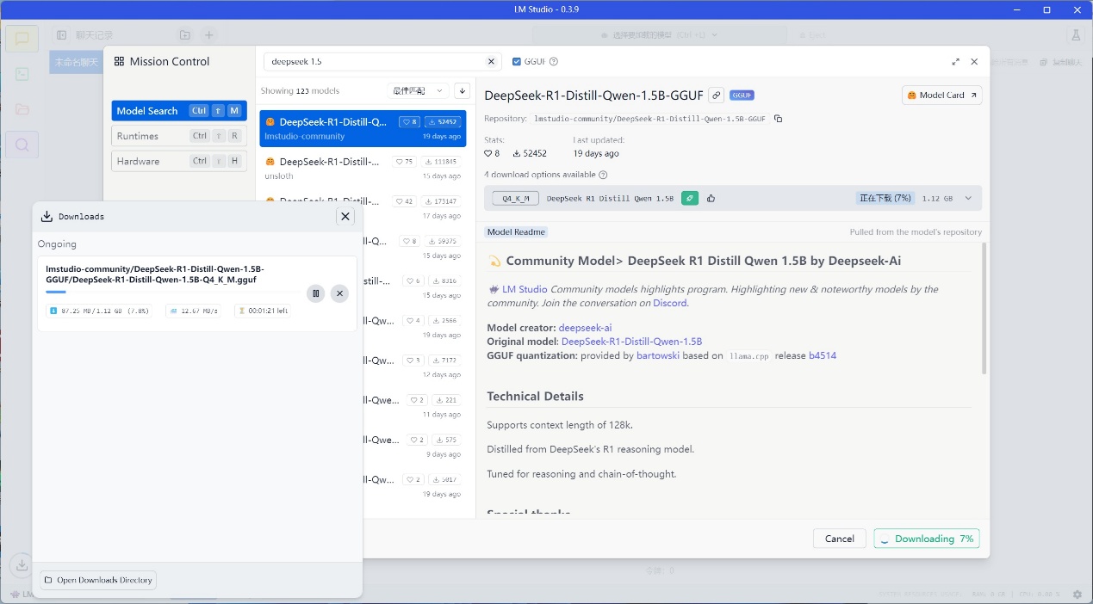The image size is (1093, 604).
Task: Click the Cancel button
Action: [839, 539]
